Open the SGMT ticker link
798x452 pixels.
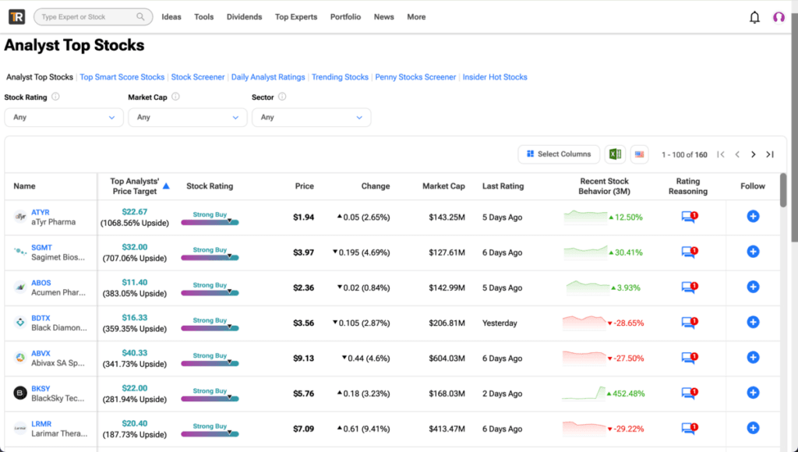pyautogui.click(x=42, y=247)
